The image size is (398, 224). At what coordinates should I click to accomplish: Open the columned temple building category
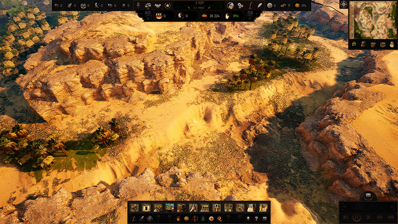click(x=205, y=208)
